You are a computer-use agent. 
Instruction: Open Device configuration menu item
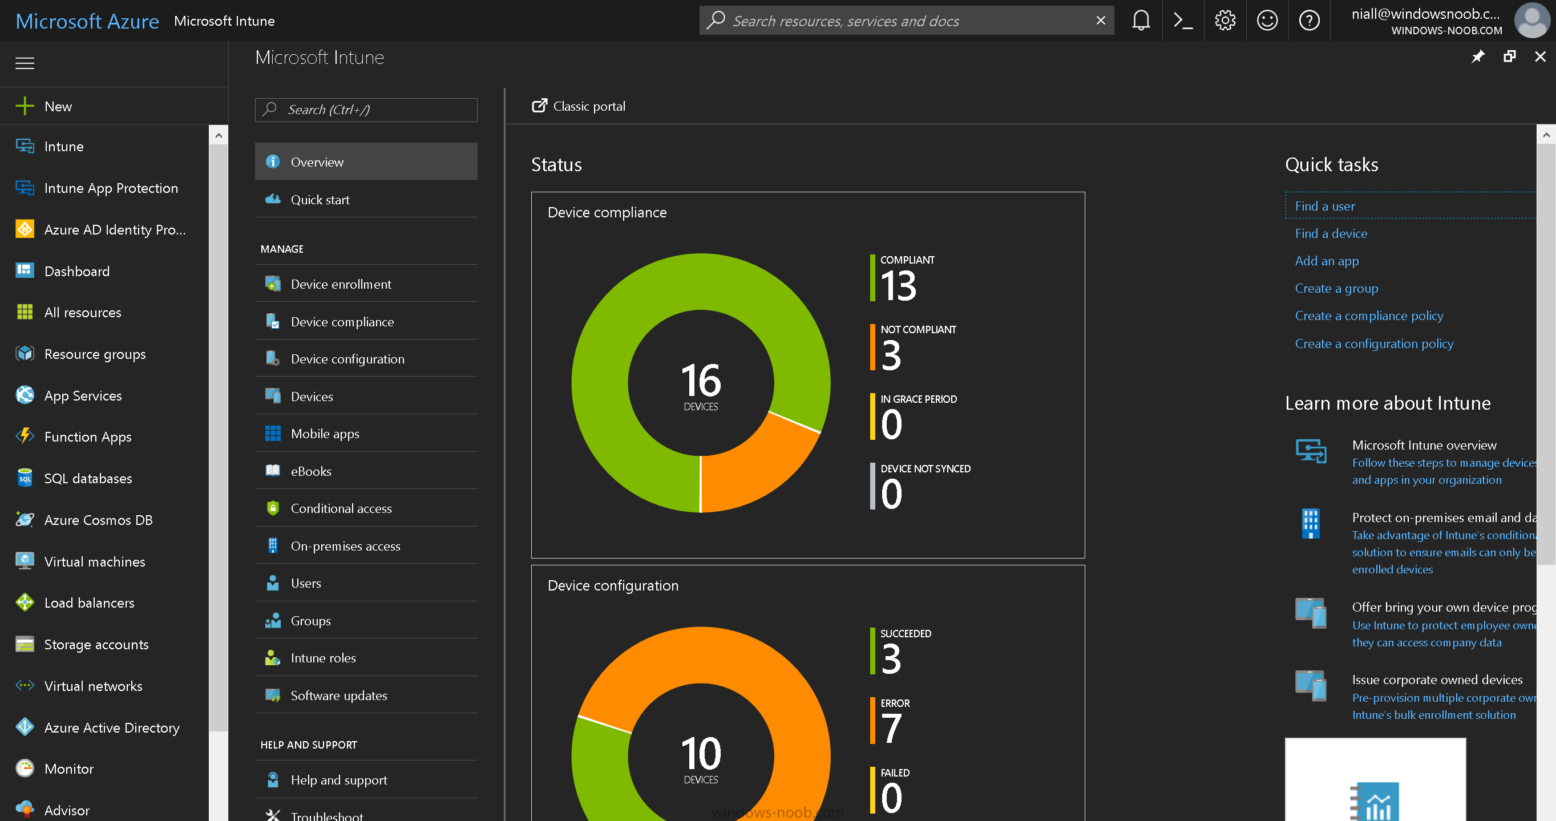pos(366,359)
